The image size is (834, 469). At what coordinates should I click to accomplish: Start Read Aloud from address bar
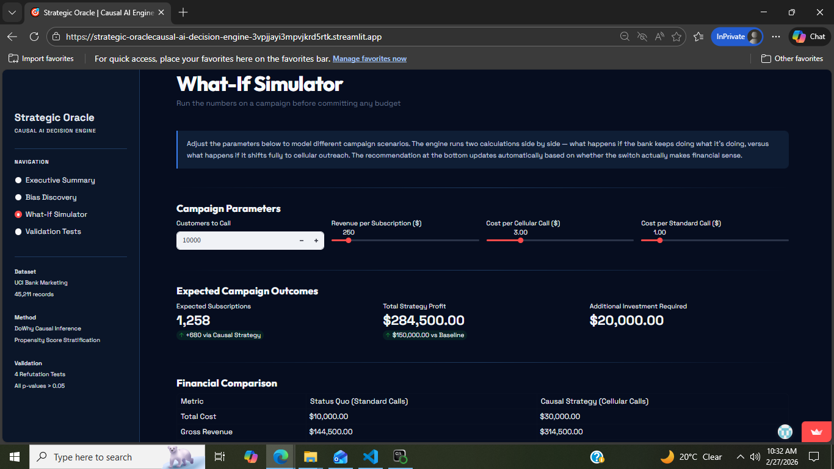(x=659, y=37)
